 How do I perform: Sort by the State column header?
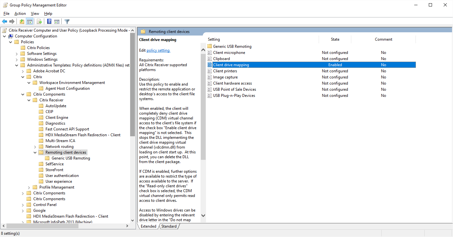[x=335, y=39]
